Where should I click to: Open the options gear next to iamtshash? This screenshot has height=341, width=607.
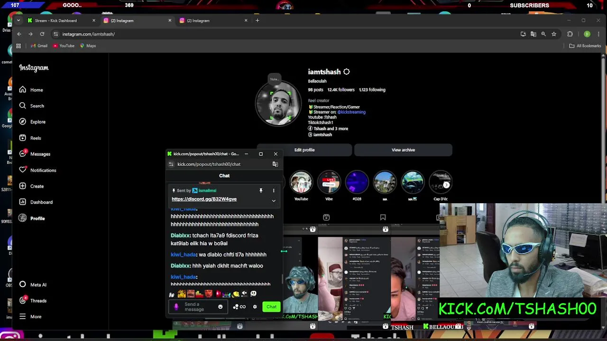point(346,72)
